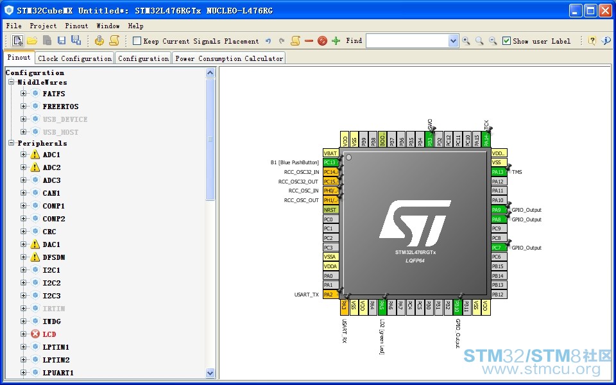The width and height of the screenshot is (616, 385).
Task: Click the PC0 pin on the chip
Action: point(331,219)
